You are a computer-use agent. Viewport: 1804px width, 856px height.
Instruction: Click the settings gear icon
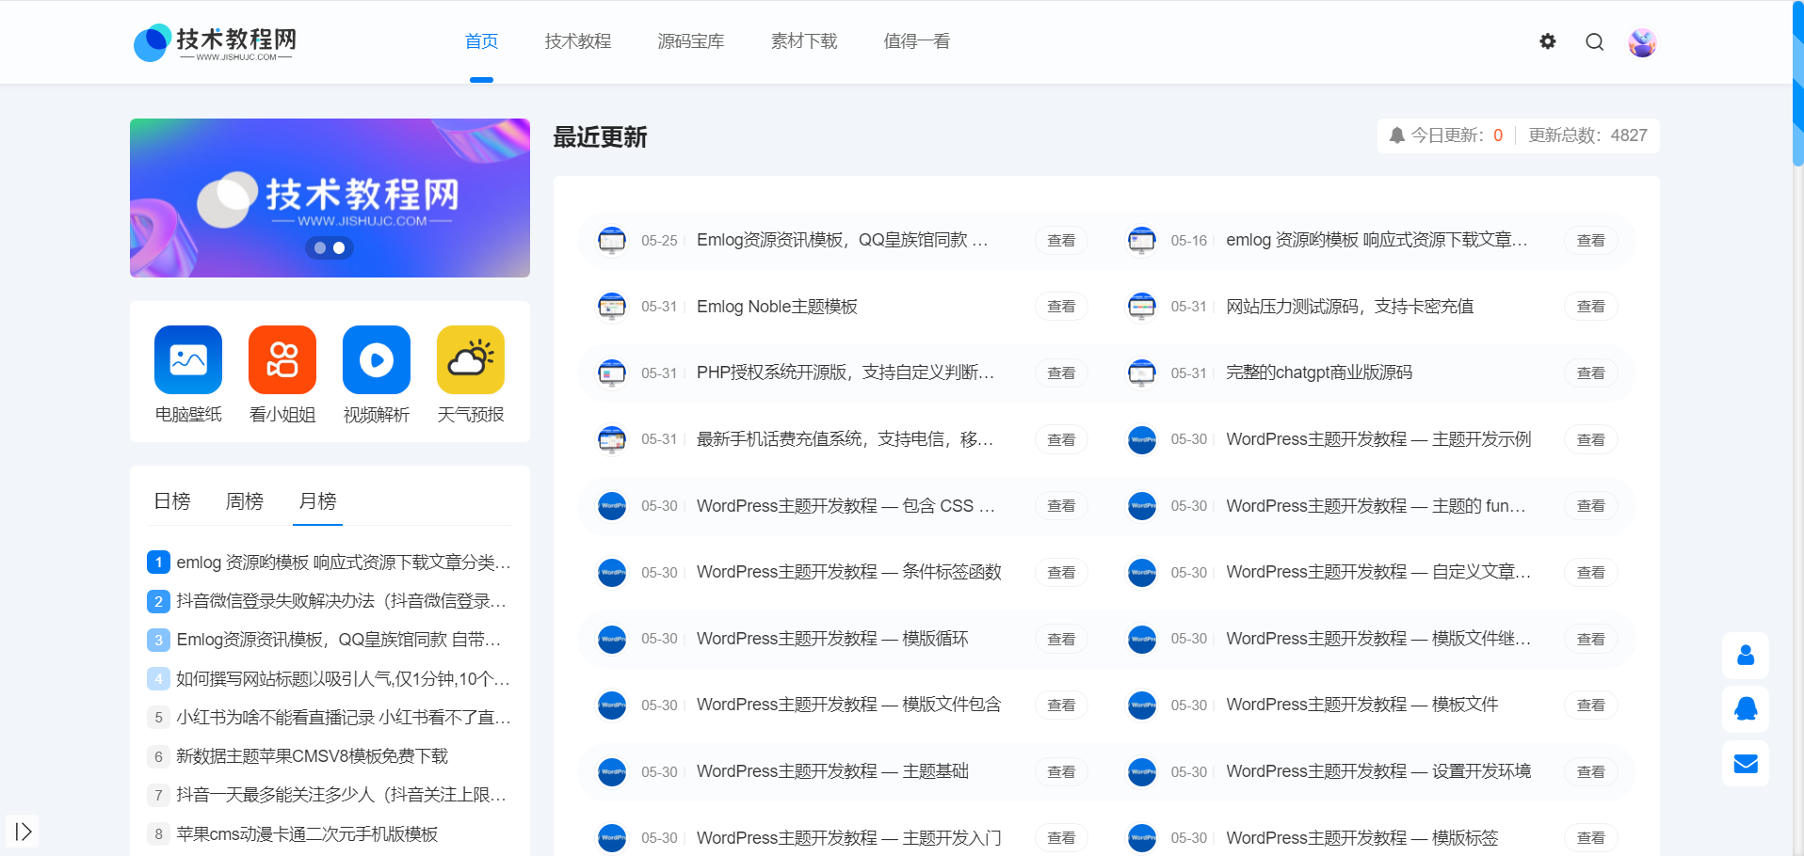[1547, 41]
